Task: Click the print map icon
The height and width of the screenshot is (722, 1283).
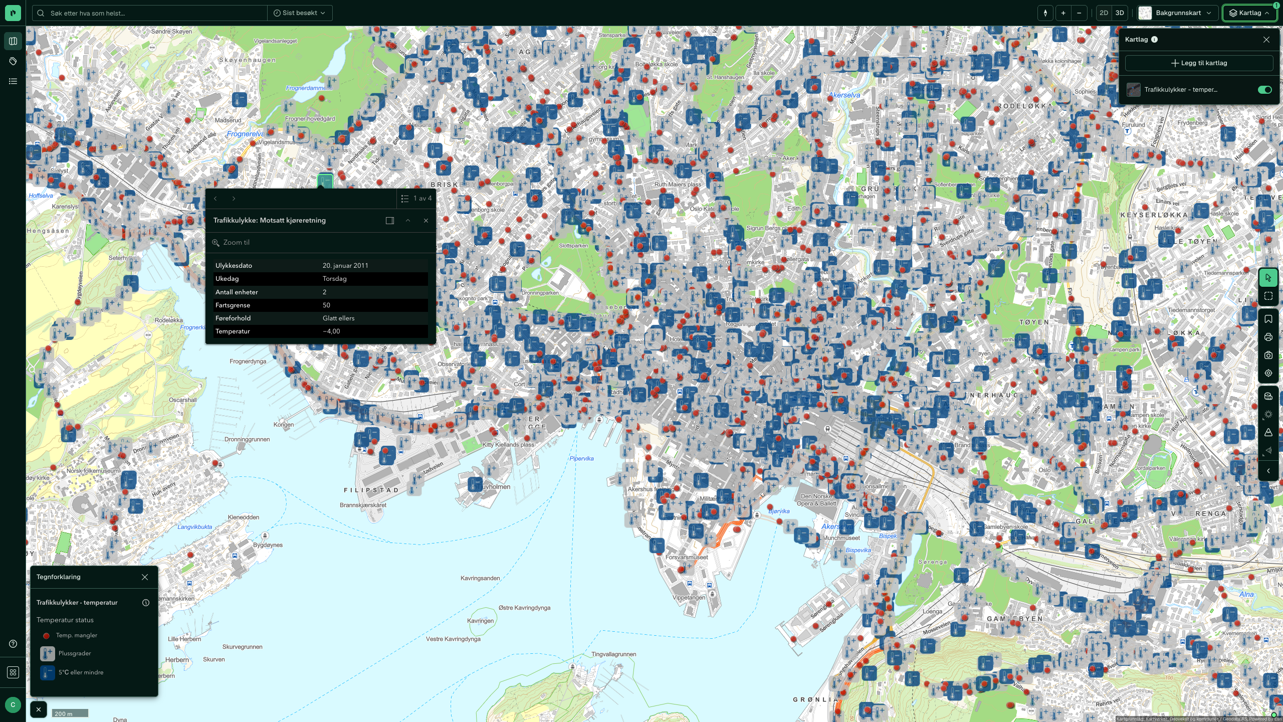Action: [x=1268, y=337]
